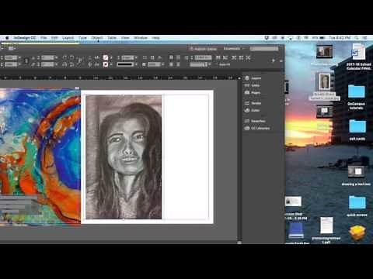Select the yellow box app icon on desktop
The width and height of the screenshot is (373, 279).
357,233
